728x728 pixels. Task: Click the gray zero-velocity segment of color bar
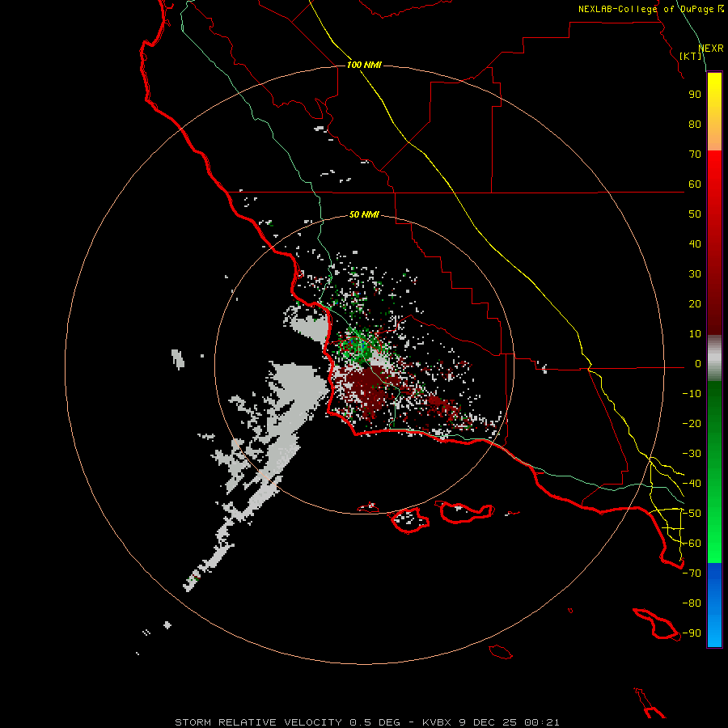(x=714, y=358)
